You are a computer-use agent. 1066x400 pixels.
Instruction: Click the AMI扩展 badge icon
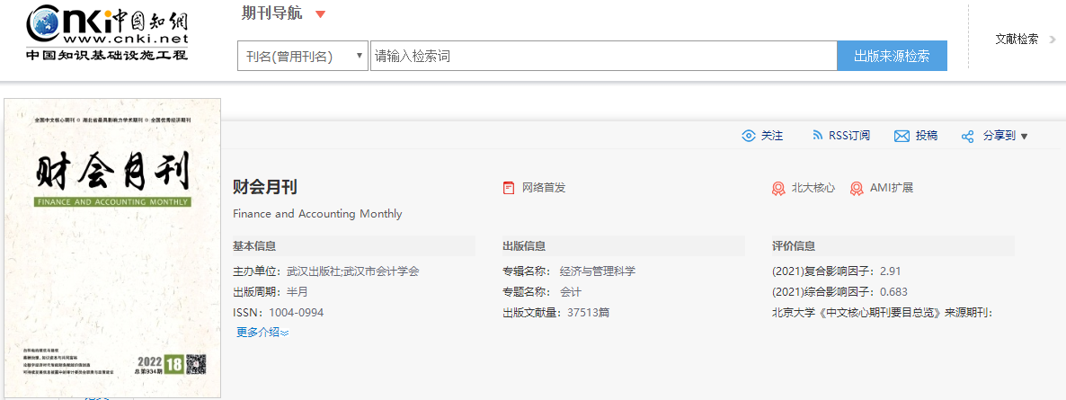[x=857, y=189]
